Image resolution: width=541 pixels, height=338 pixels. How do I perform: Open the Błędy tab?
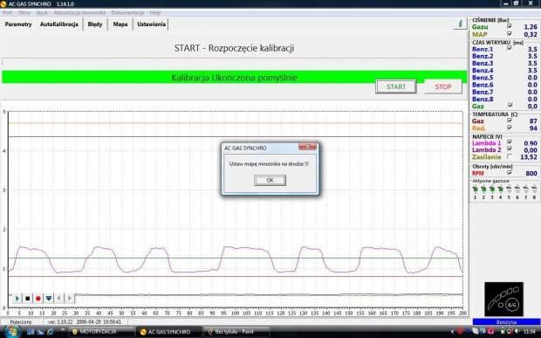tap(95, 24)
